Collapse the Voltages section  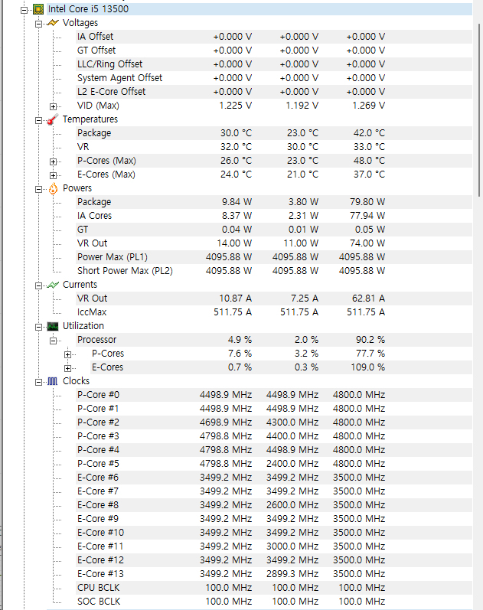click(38, 24)
